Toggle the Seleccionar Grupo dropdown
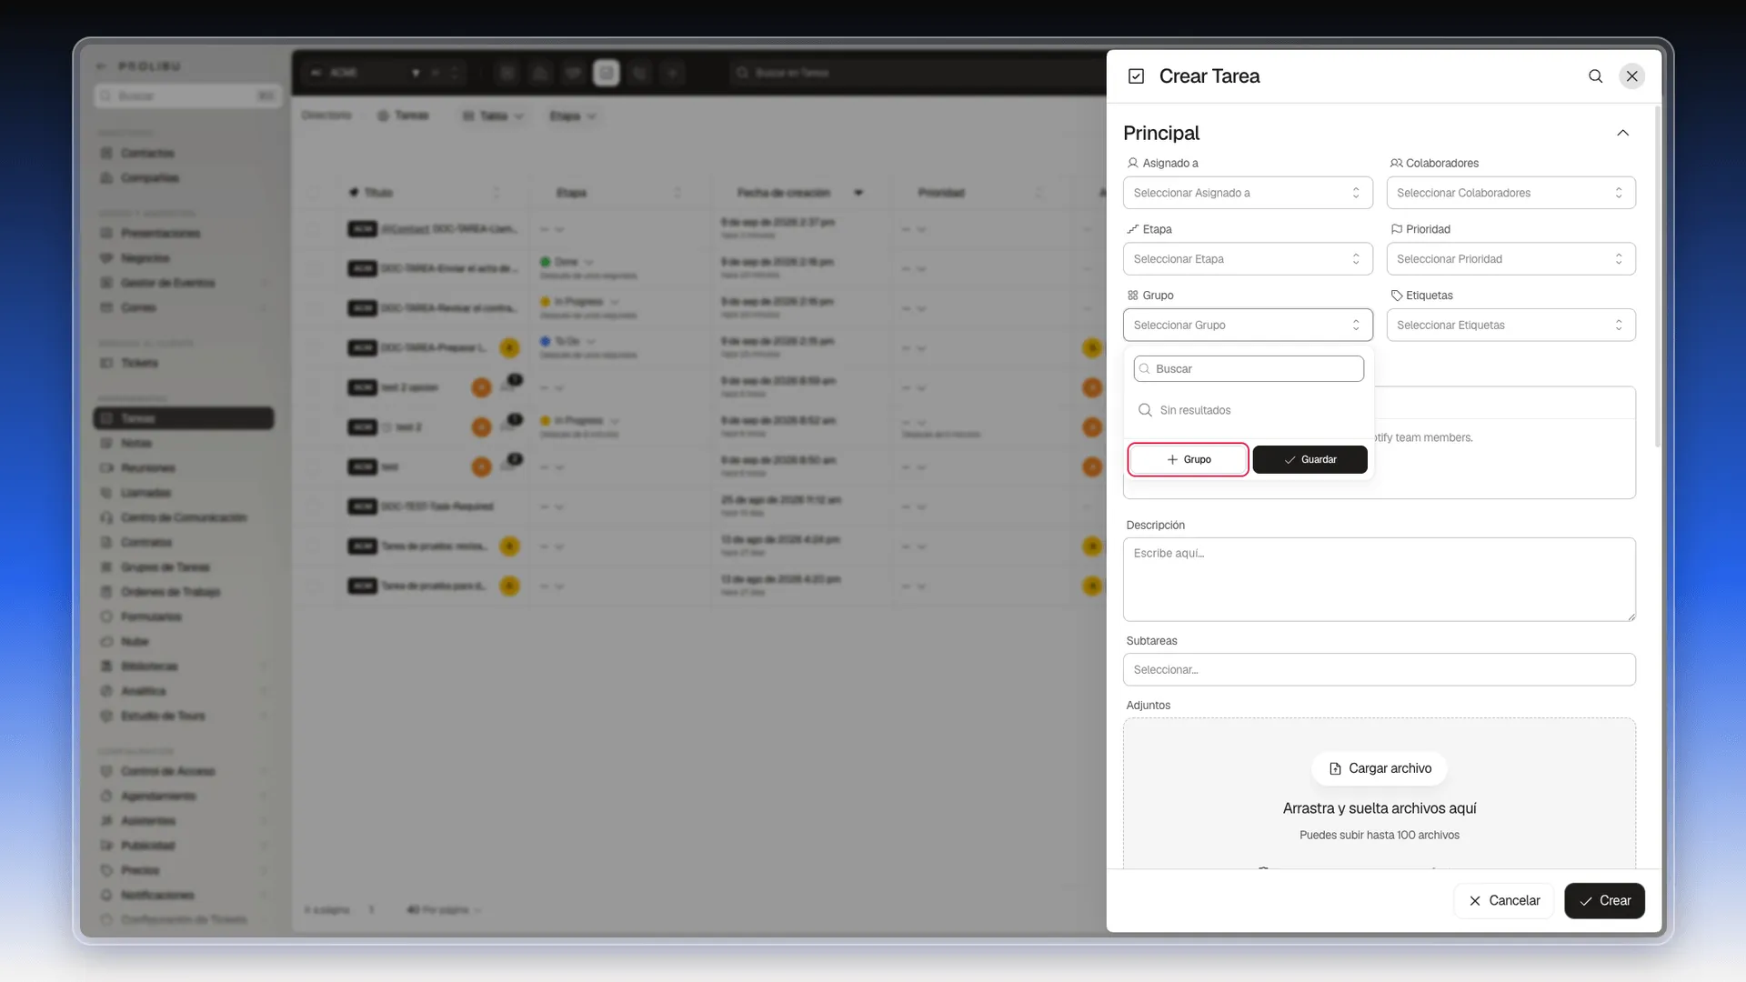Screen dimensions: 1746x982 [x=1248, y=325]
